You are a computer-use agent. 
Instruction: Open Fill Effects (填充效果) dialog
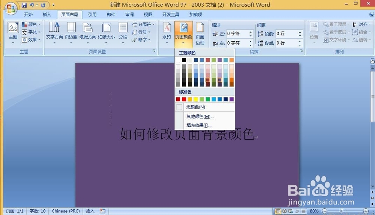(205, 125)
